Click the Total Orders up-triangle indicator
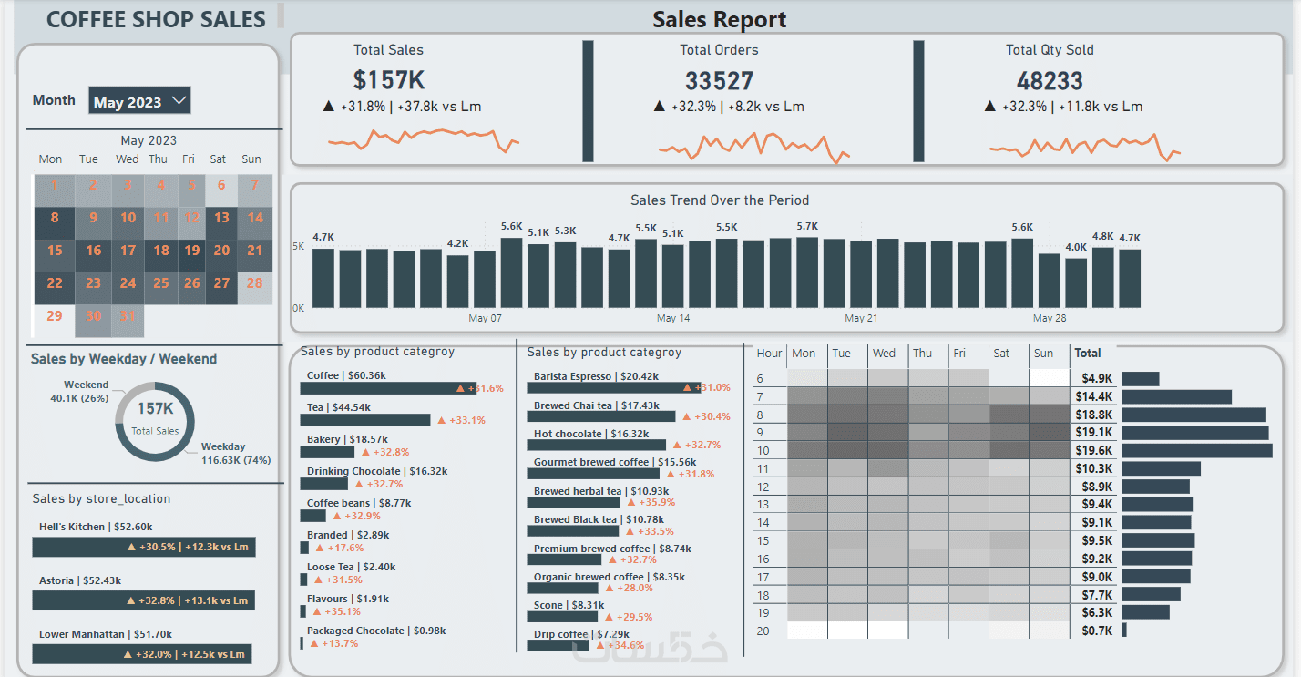Screen dimensions: 1301x677 coord(660,107)
